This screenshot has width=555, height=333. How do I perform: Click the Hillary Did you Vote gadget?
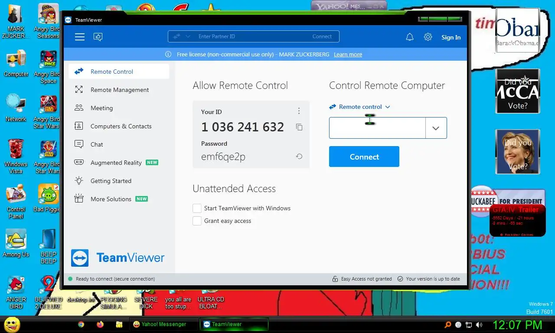(x=518, y=152)
